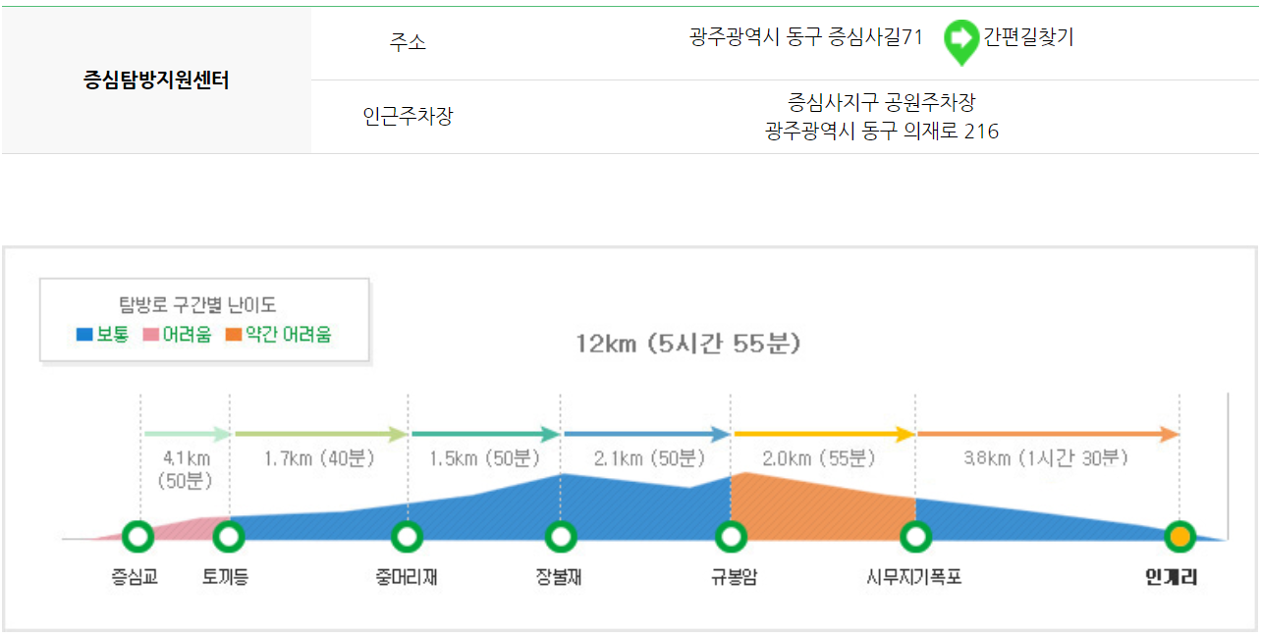Screen dimensions: 1261x638
Task: Select the 중머리재 trail point marker
Action: [x=406, y=536]
